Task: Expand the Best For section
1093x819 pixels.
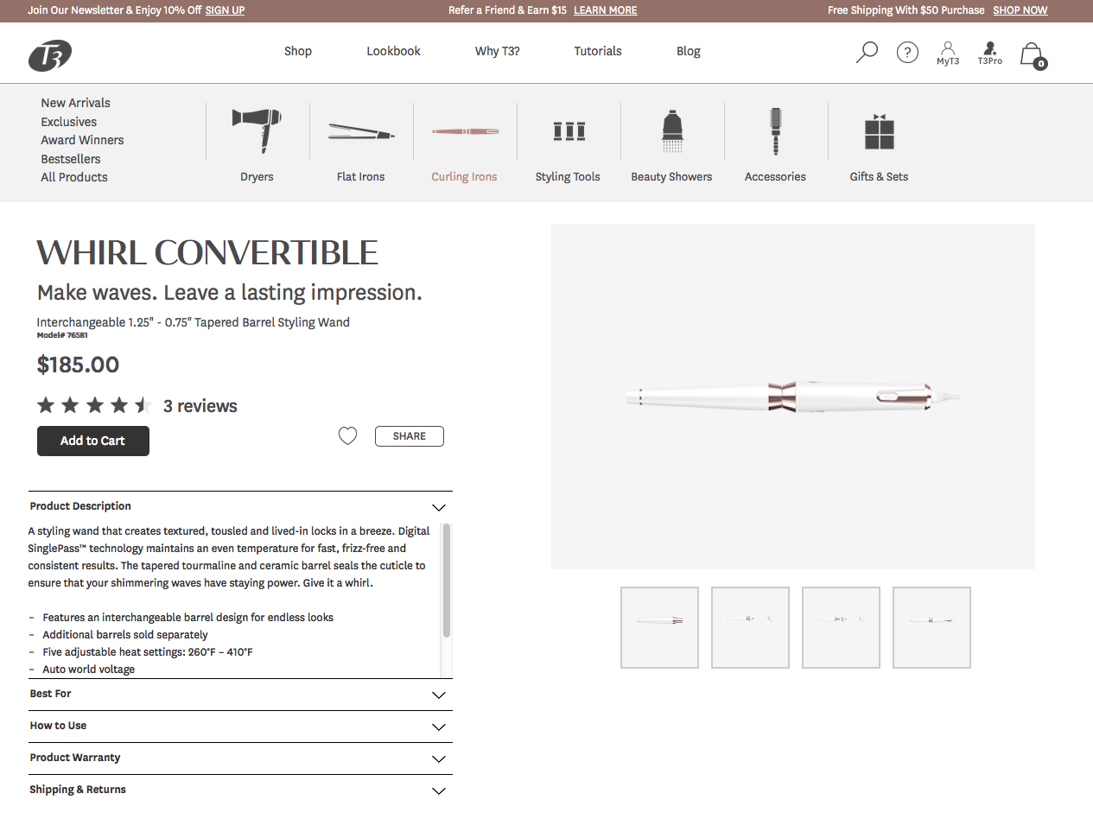Action: (240, 695)
